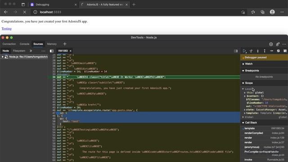Close the Debugging browser tab
The width and height of the screenshot is (288, 162).
pos(76,5)
